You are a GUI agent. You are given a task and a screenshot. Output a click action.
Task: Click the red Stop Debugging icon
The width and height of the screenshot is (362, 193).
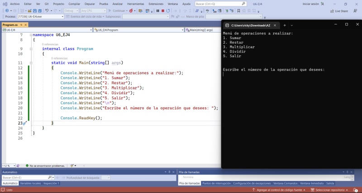click(162, 10)
